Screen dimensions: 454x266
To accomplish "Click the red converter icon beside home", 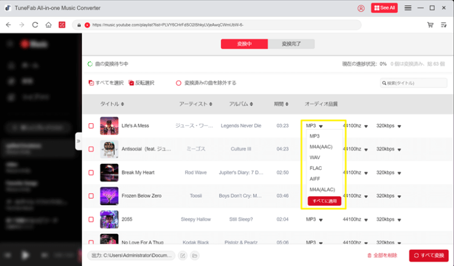I will click(x=62, y=25).
